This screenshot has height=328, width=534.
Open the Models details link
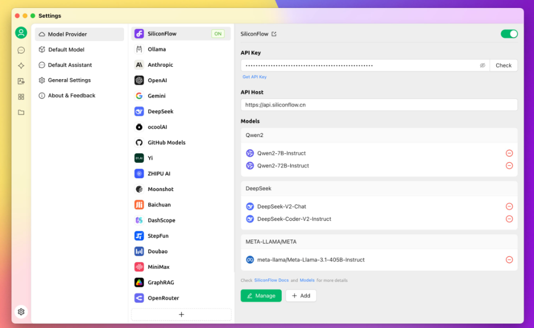point(307,281)
